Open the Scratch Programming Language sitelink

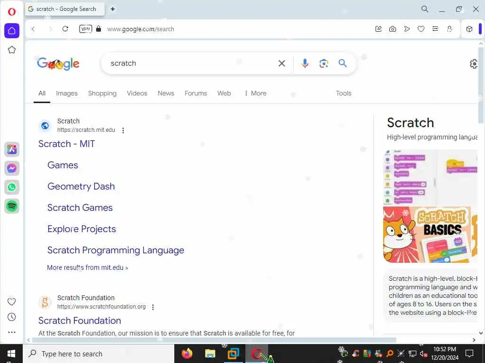click(116, 251)
